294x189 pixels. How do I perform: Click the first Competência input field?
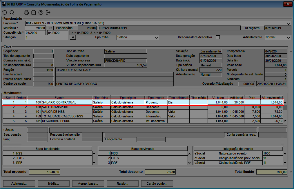(x=35, y=33)
